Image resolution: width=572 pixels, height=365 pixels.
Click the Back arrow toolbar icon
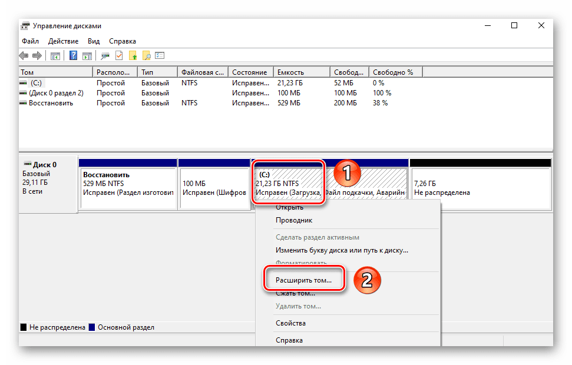click(x=24, y=56)
